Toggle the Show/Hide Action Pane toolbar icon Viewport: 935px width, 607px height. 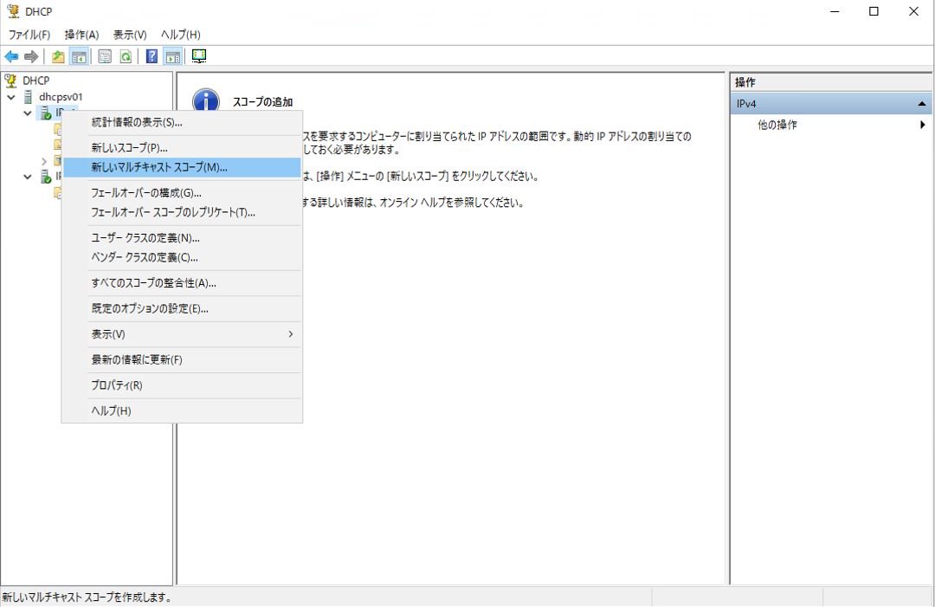click(x=172, y=57)
